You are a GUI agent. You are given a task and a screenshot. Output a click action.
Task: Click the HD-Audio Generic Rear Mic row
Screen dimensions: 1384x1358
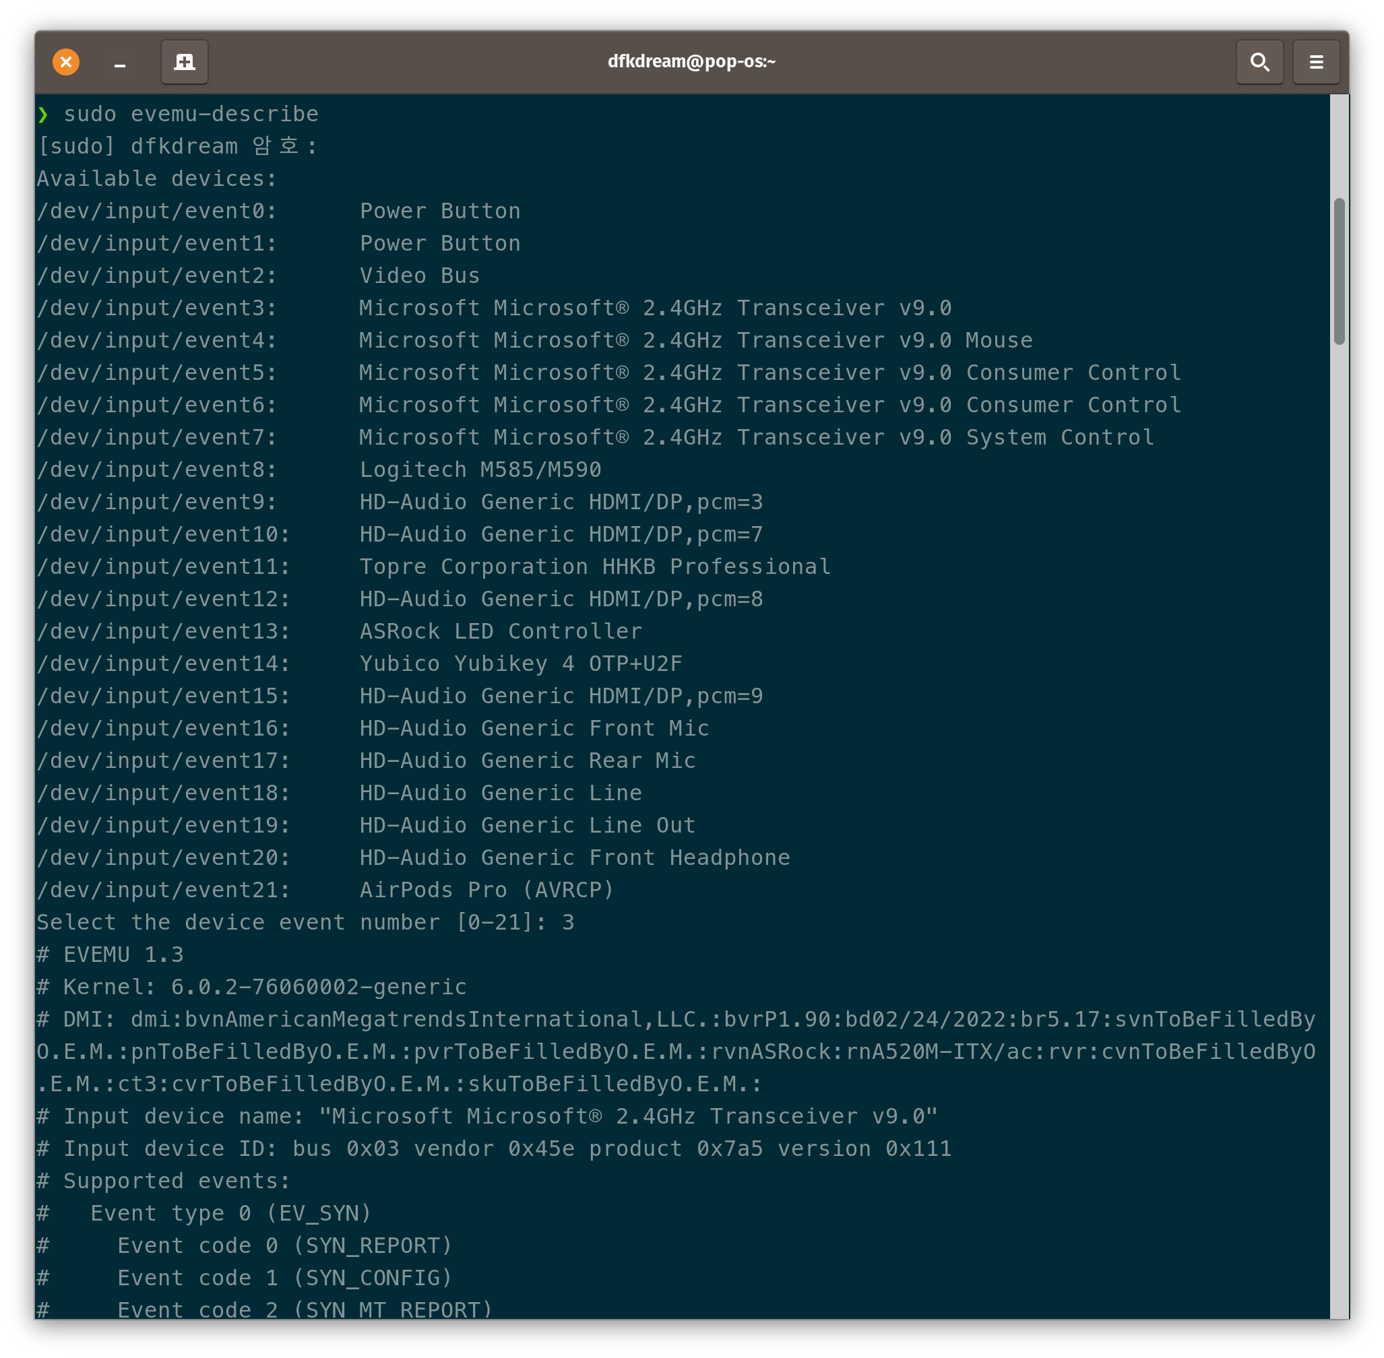[367, 761]
